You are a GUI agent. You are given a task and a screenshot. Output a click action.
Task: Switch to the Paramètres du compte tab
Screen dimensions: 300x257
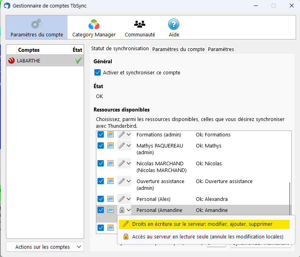click(178, 49)
